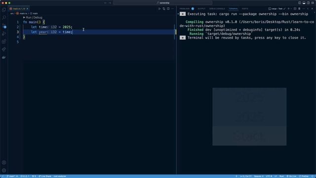The width and height of the screenshot is (316, 178).
Task: Switch to the Debug Console tab
Action: click(217, 9)
